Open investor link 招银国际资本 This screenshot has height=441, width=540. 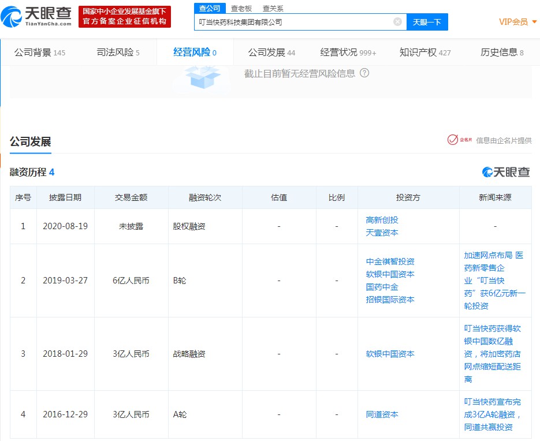[390, 300]
